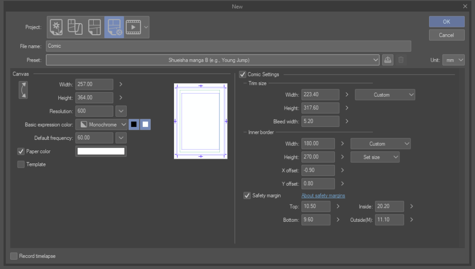
Task: Open the About safety margins link
Action: [x=323, y=195]
